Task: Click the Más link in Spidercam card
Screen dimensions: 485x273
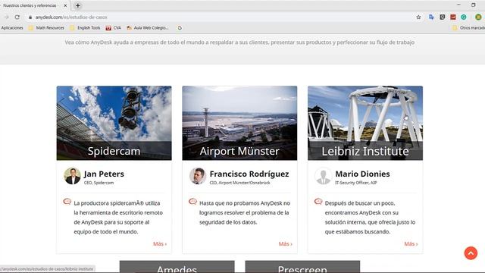Action: point(160,244)
